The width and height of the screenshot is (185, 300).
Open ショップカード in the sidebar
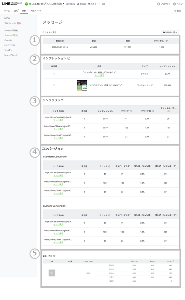click(x=11, y=55)
